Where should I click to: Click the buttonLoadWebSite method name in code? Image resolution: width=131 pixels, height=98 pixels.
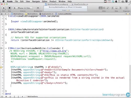34,48
